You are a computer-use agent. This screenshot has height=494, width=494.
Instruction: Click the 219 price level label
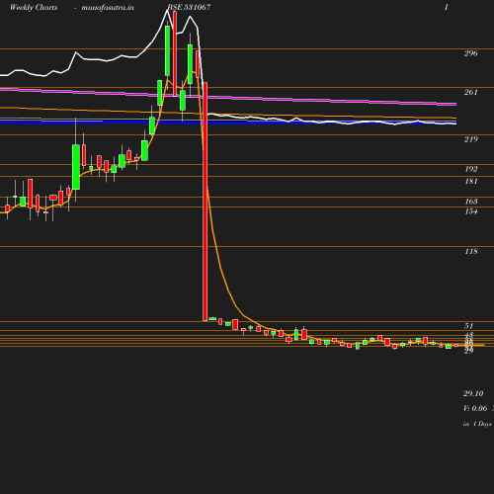pyautogui.click(x=471, y=139)
